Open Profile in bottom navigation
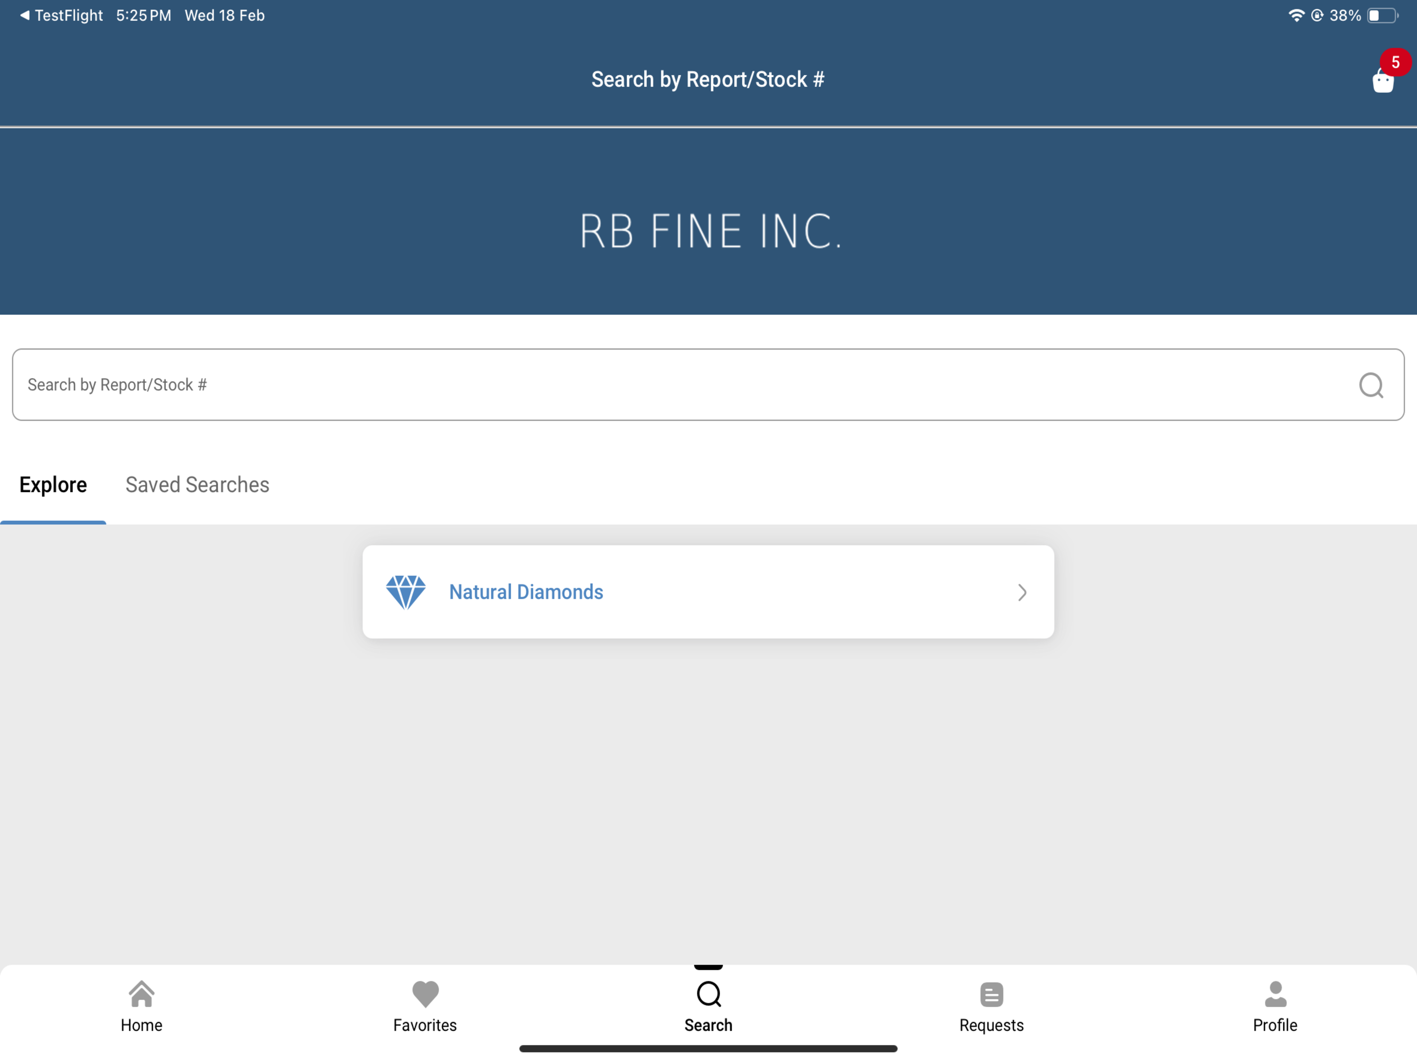 [x=1275, y=1007]
